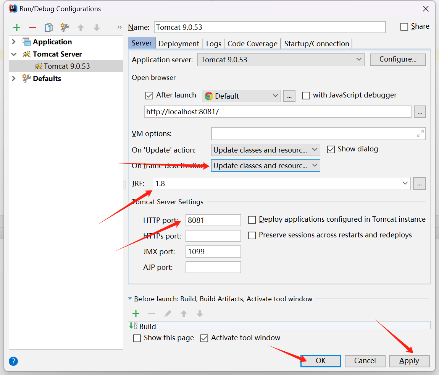Click AJP port field
The width and height of the screenshot is (439, 375).
[213, 267]
